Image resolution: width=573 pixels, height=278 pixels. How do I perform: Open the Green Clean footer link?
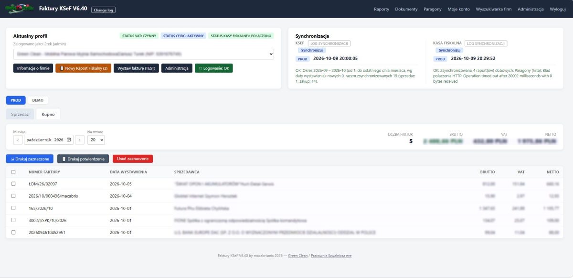(297, 256)
